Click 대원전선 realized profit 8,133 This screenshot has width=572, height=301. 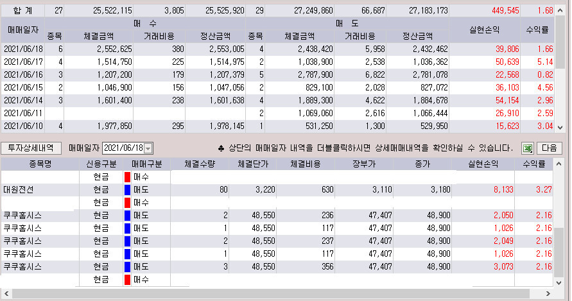[503, 189]
